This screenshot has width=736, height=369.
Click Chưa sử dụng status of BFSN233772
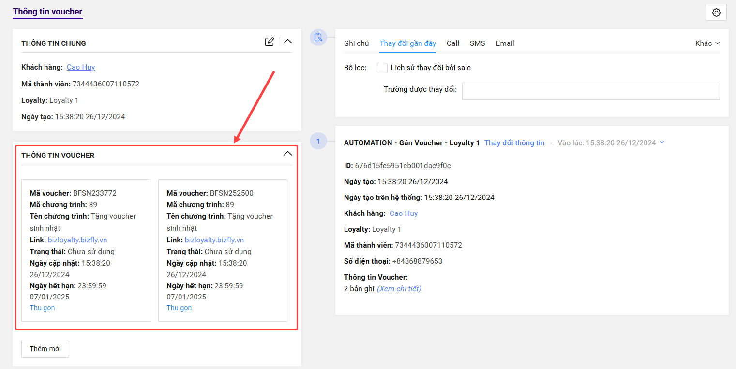(x=91, y=252)
